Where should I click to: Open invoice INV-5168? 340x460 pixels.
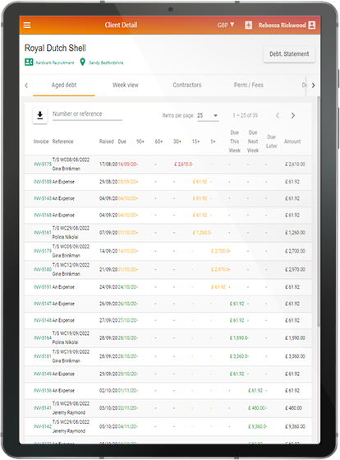(43, 216)
